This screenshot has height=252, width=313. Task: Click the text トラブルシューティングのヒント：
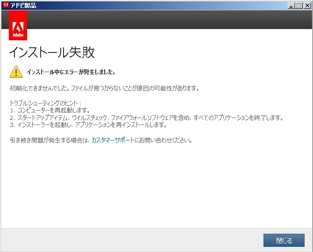pyautogui.click(x=46, y=103)
